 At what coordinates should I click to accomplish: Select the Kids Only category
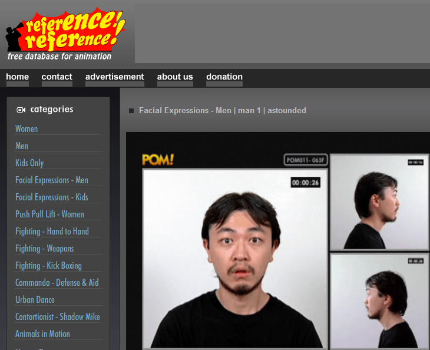pyautogui.click(x=29, y=163)
